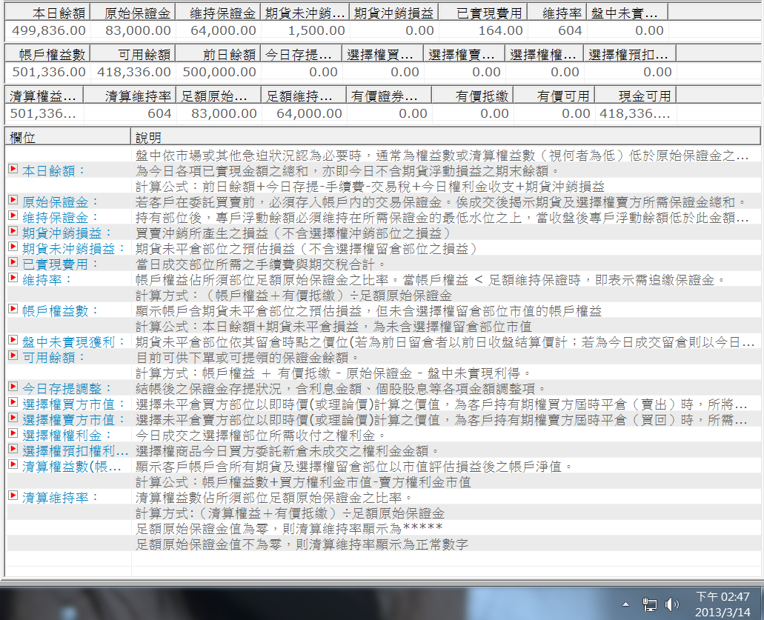This screenshot has height=620, width=764.
Task: Click the 帳戶權益數 column header
Action: click(x=47, y=54)
